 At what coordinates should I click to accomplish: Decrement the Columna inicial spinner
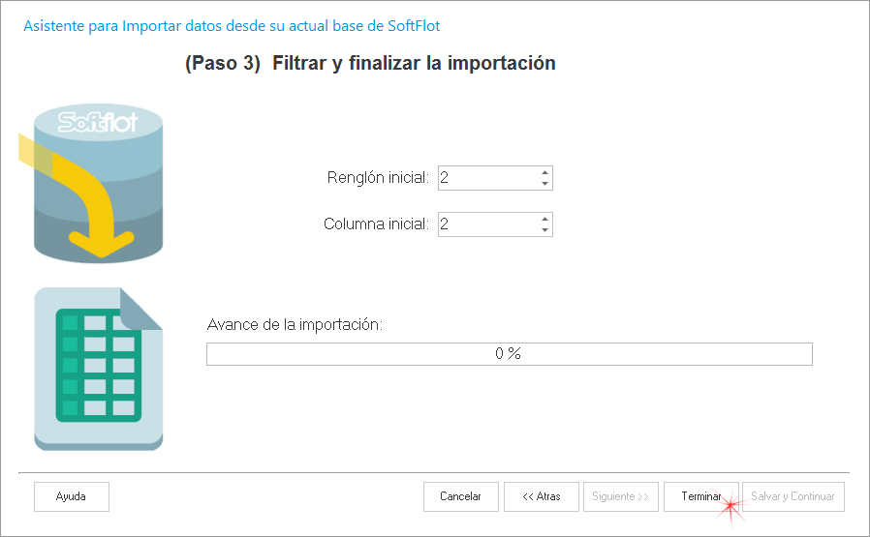[x=544, y=230]
